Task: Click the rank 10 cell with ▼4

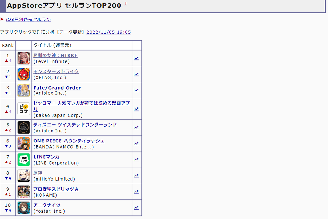Action: [x=8, y=208]
